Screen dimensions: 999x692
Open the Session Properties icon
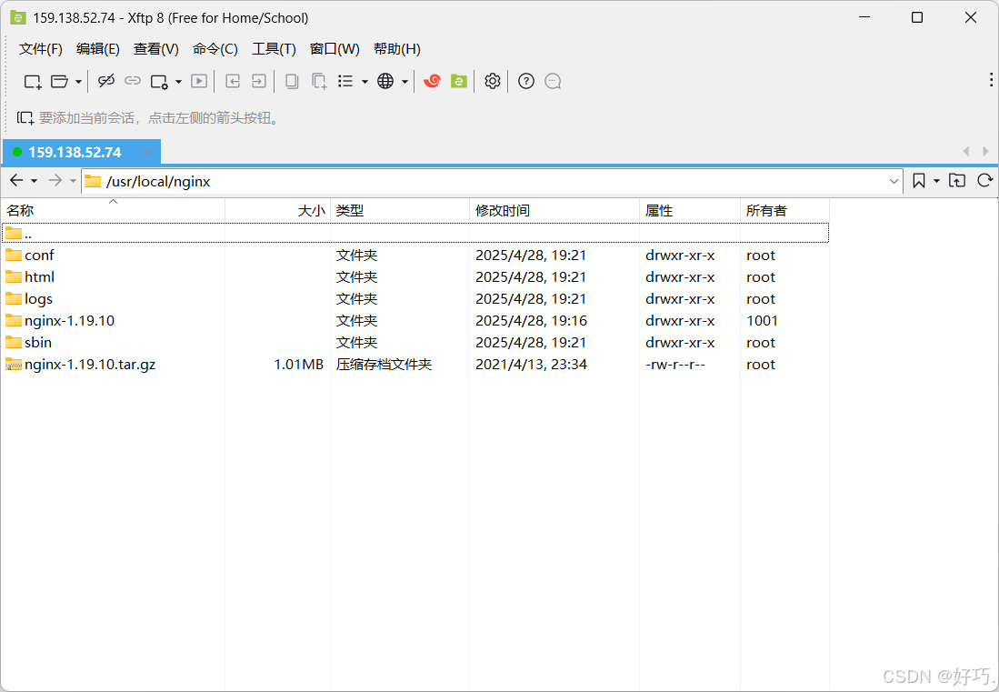pos(159,82)
